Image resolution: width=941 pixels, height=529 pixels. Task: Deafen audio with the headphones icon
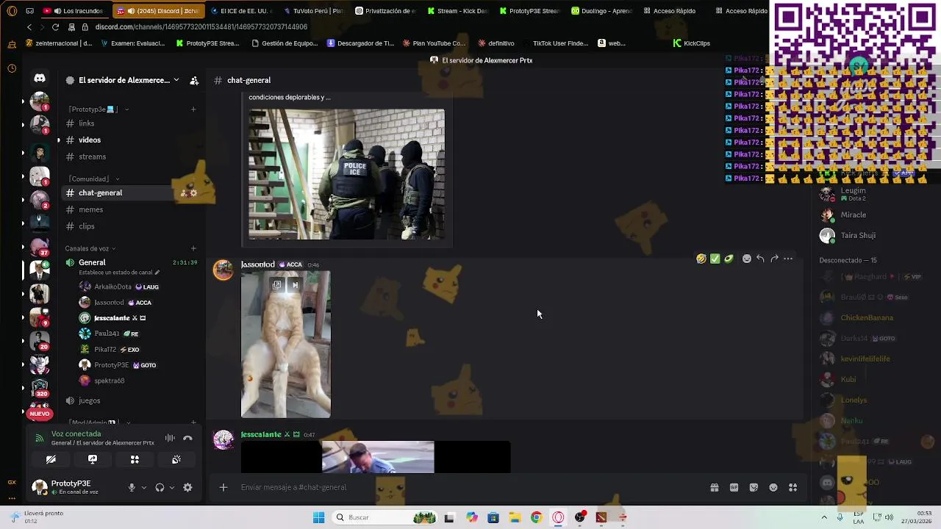click(160, 487)
